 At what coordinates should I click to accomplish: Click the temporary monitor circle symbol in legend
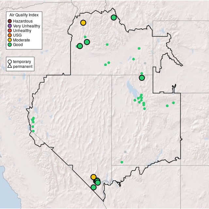(10, 62)
